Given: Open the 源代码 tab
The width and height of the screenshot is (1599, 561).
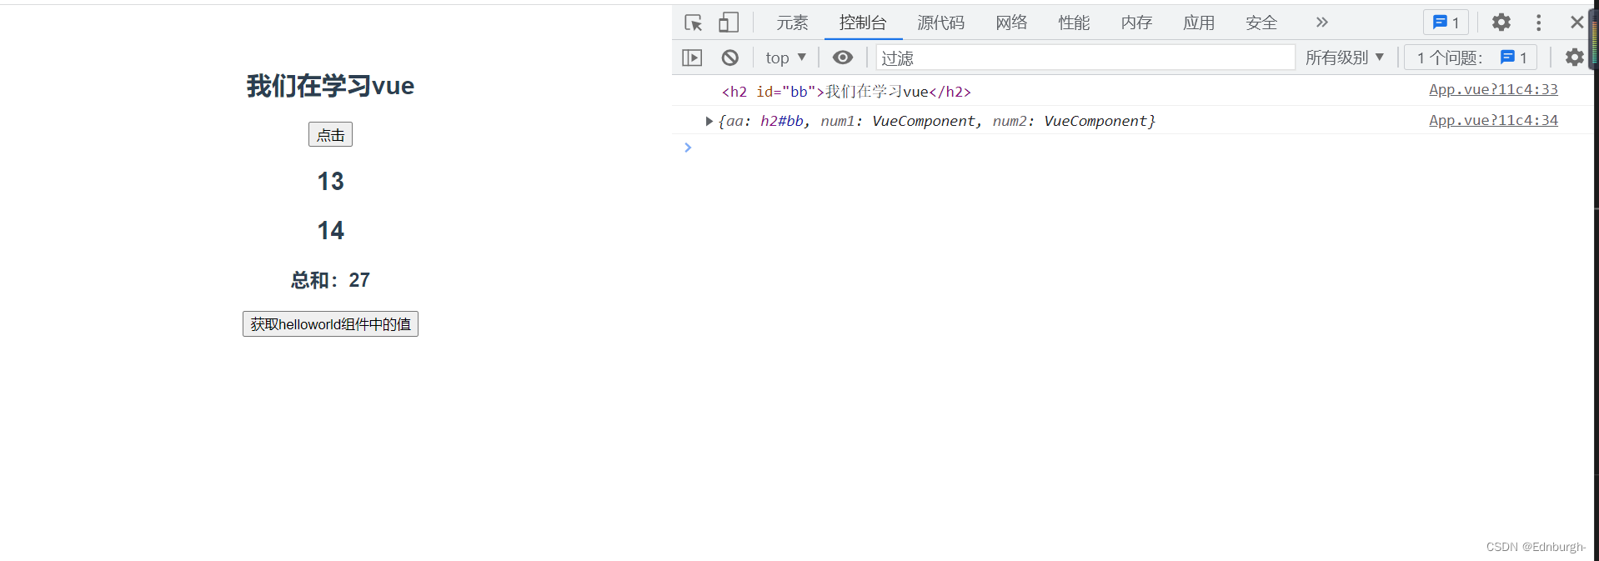Looking at the screenshot, I should click(x=940, y=23).
